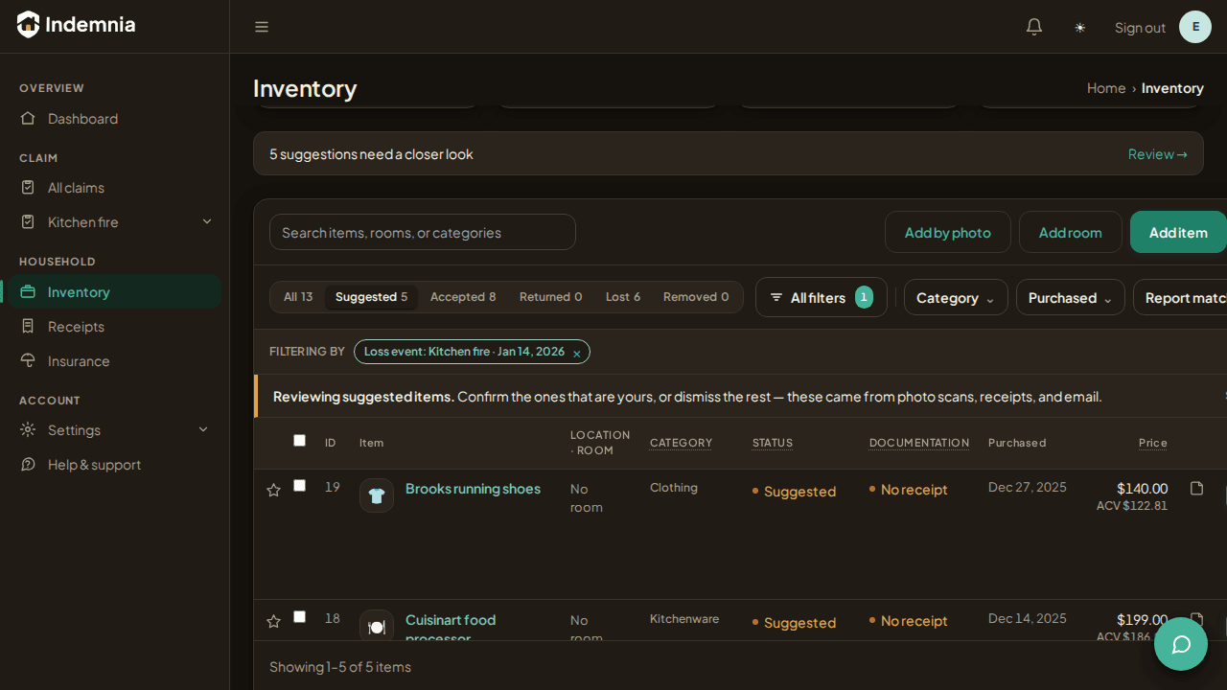Open the Brooks running shoes item link
The image size is (1227, 690).
point(473,489)
